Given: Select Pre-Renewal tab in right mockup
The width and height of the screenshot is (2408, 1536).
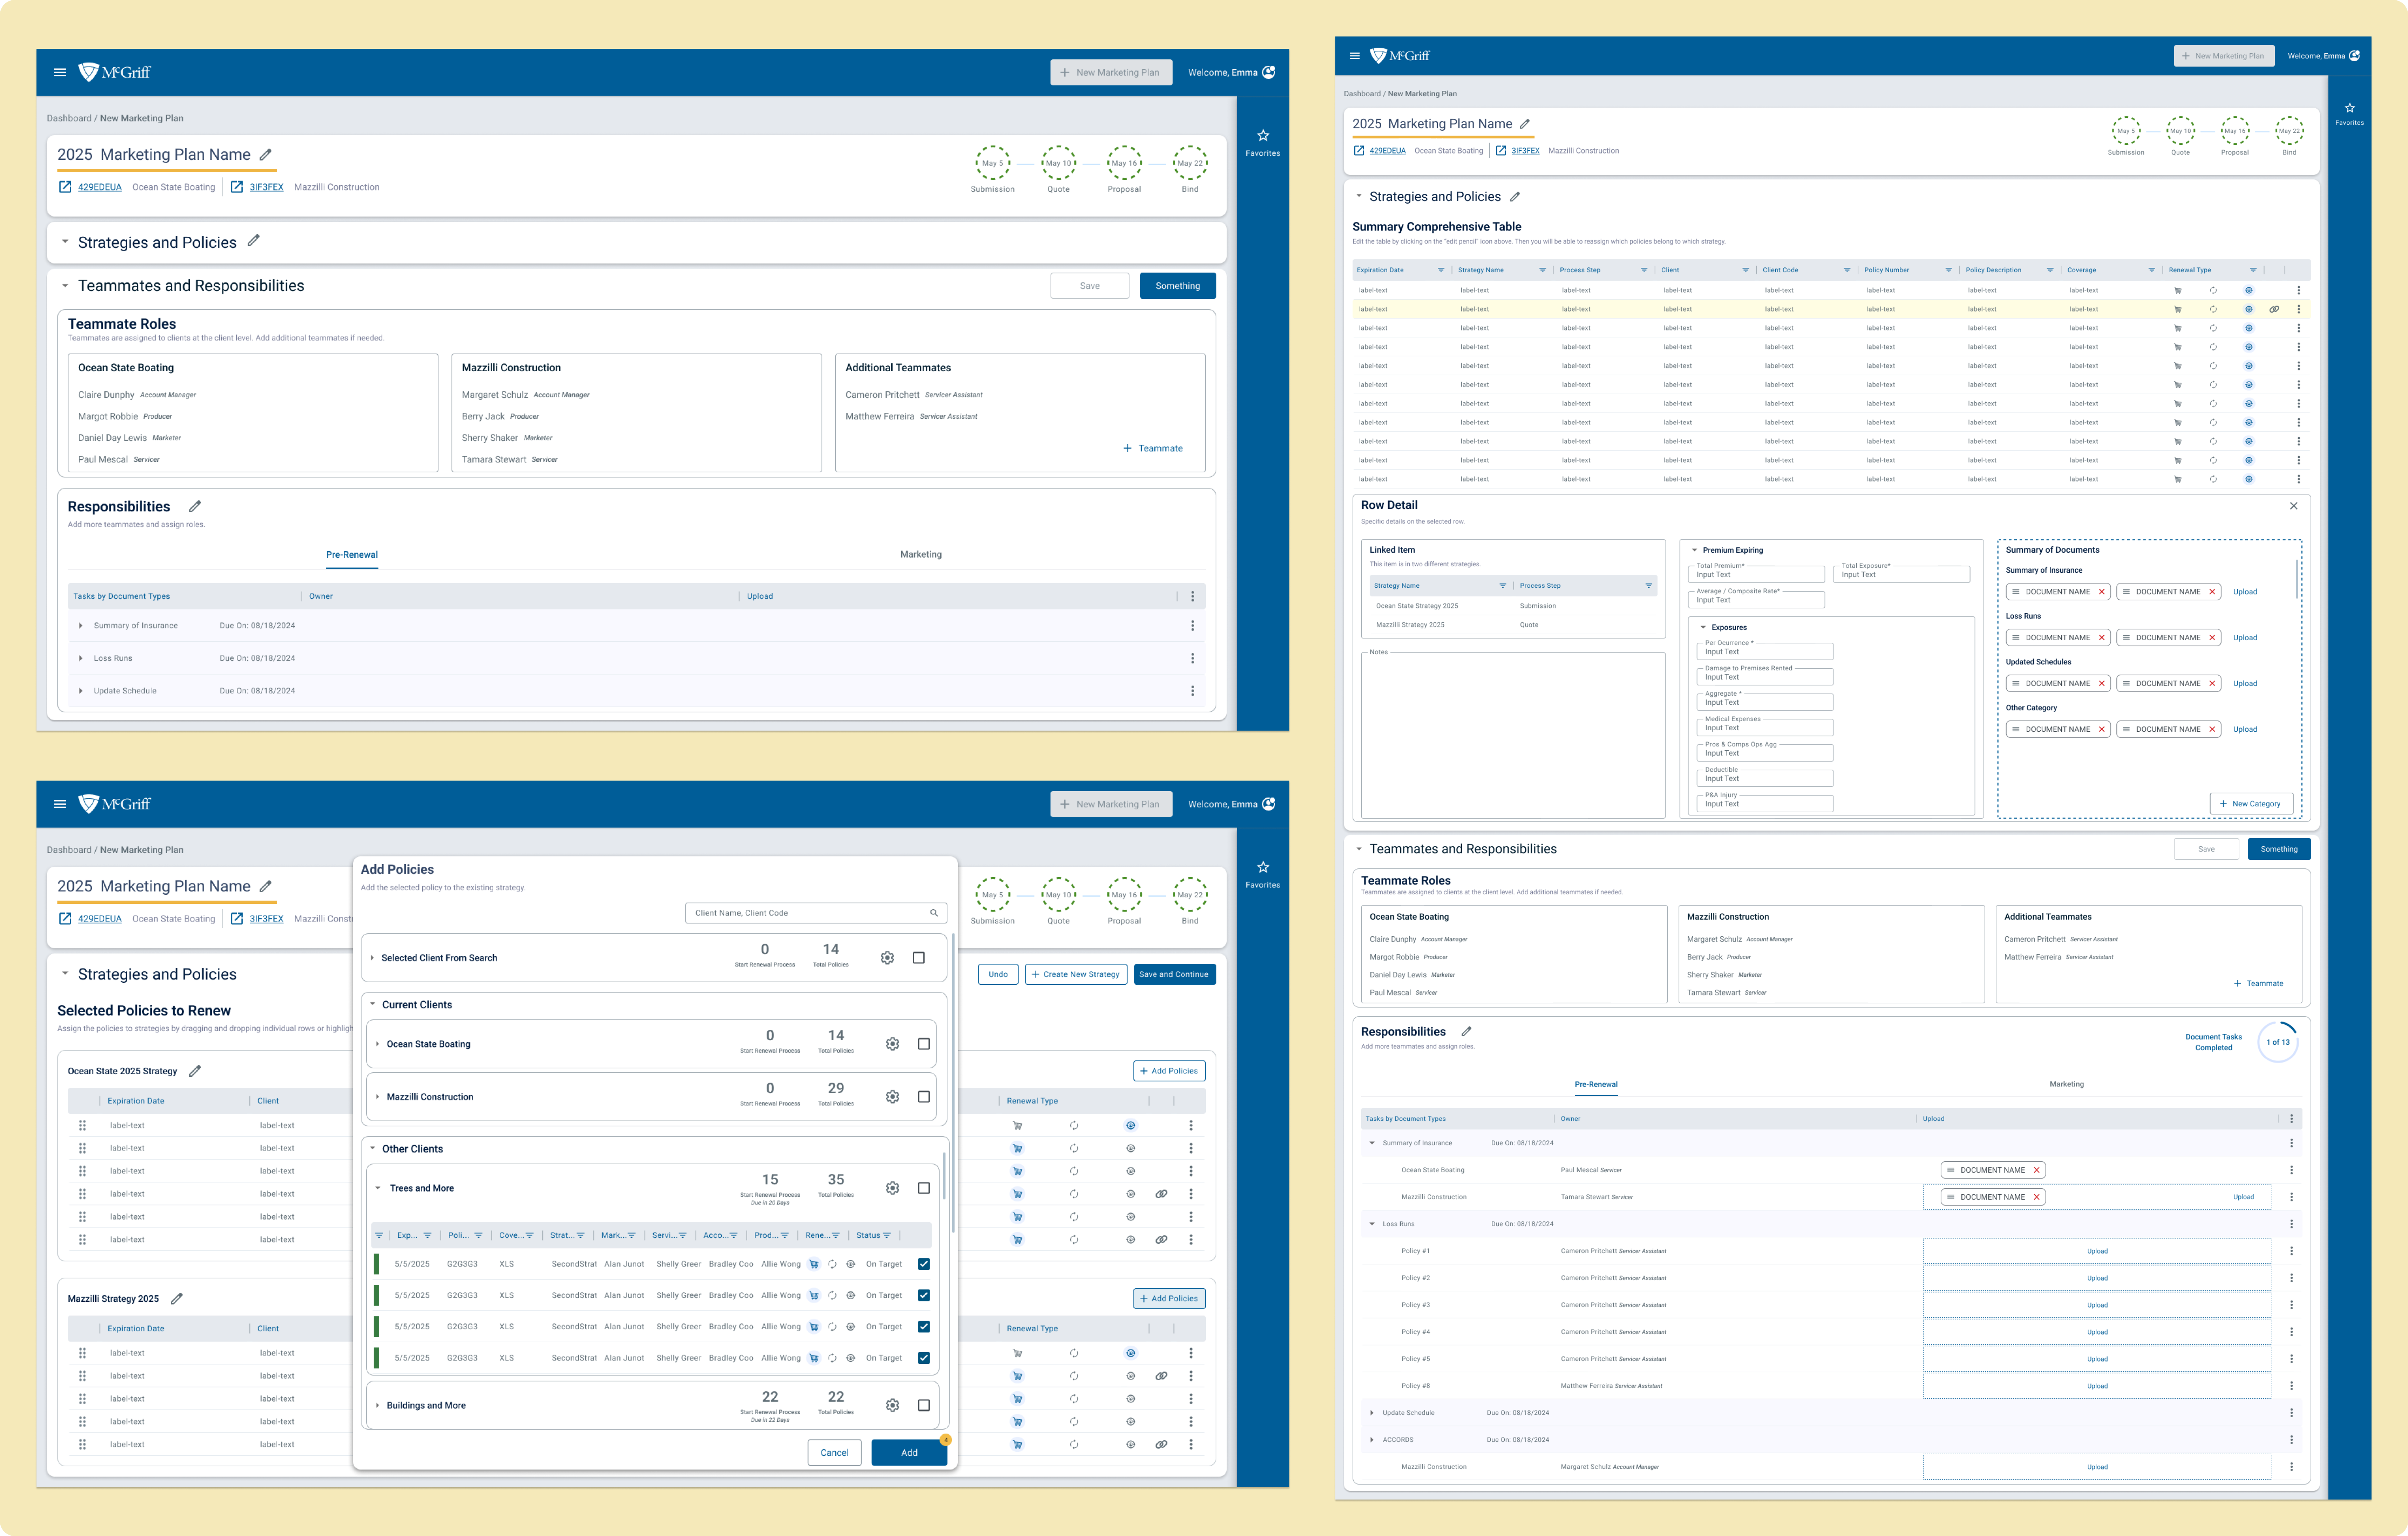Looking at the screenshot, I should tap(1596, 1084).
